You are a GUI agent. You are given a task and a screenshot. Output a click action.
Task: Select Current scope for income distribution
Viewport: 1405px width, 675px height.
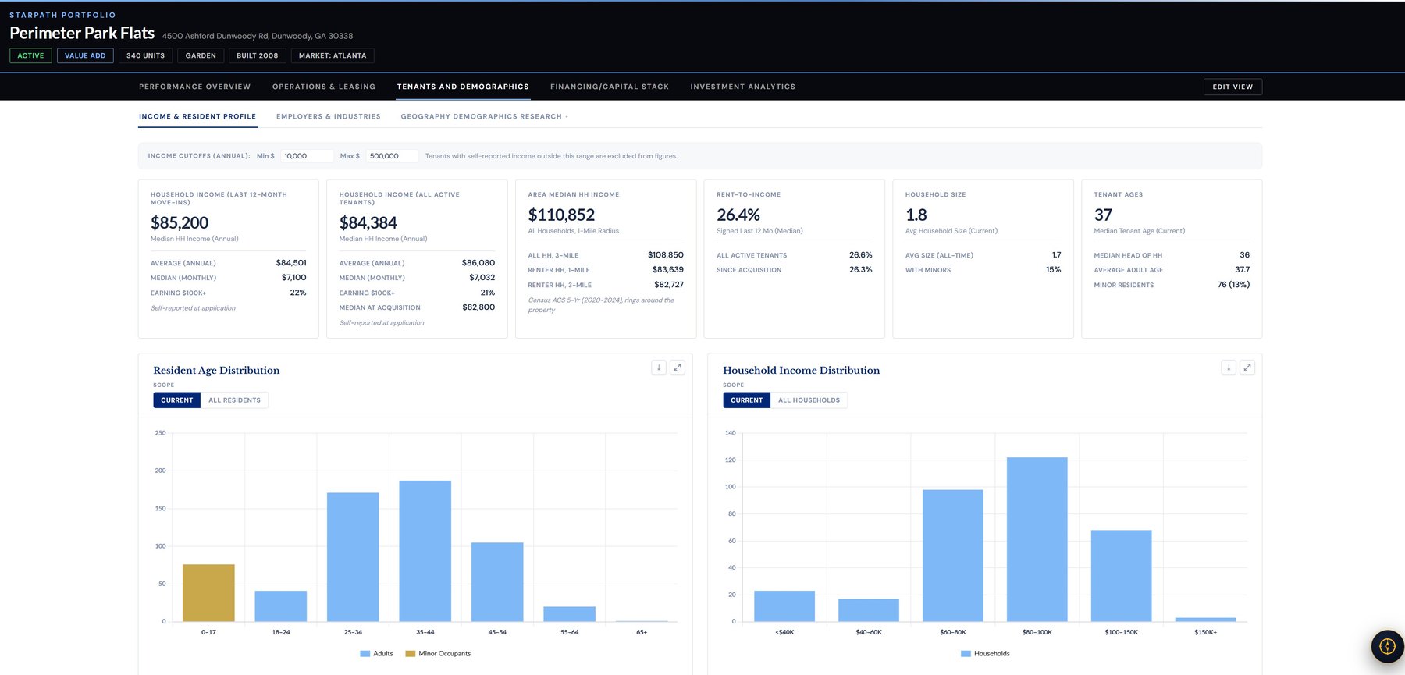point(747,400)
